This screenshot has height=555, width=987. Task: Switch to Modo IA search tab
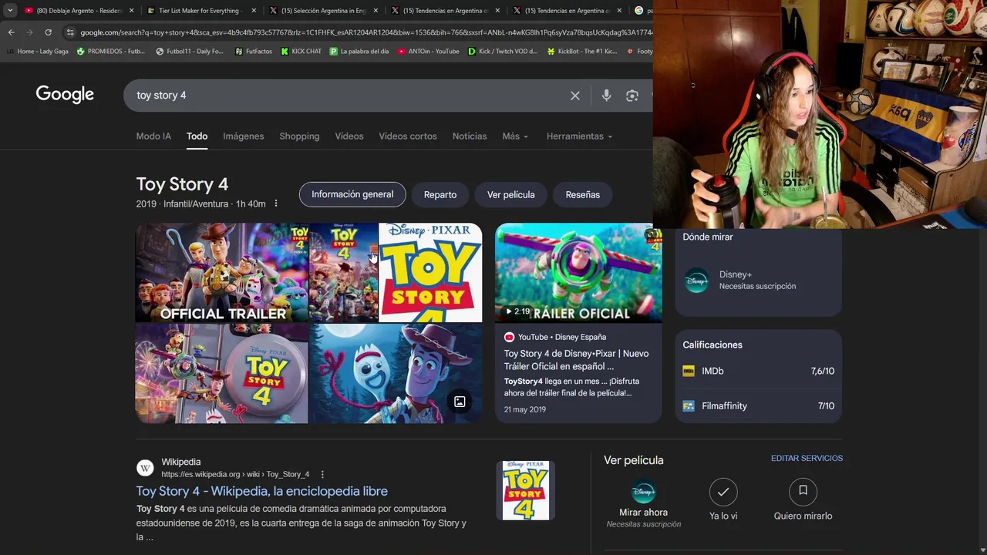click(x=153, y=136)
